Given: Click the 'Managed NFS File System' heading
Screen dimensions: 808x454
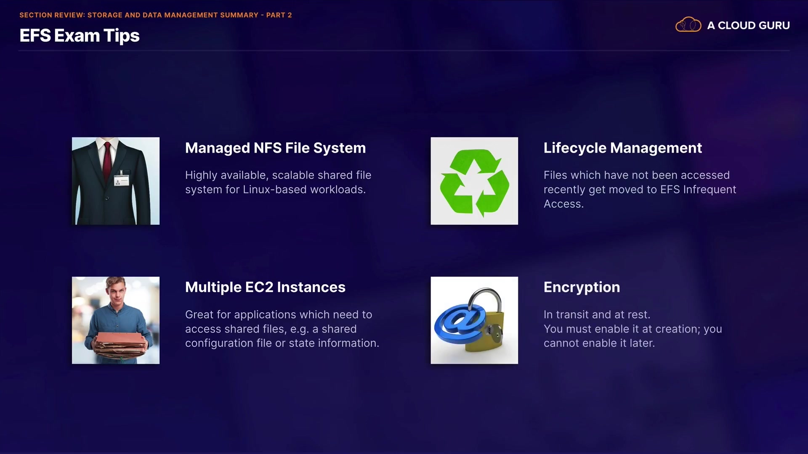Looking at the screenshot, I should (275, 148).
